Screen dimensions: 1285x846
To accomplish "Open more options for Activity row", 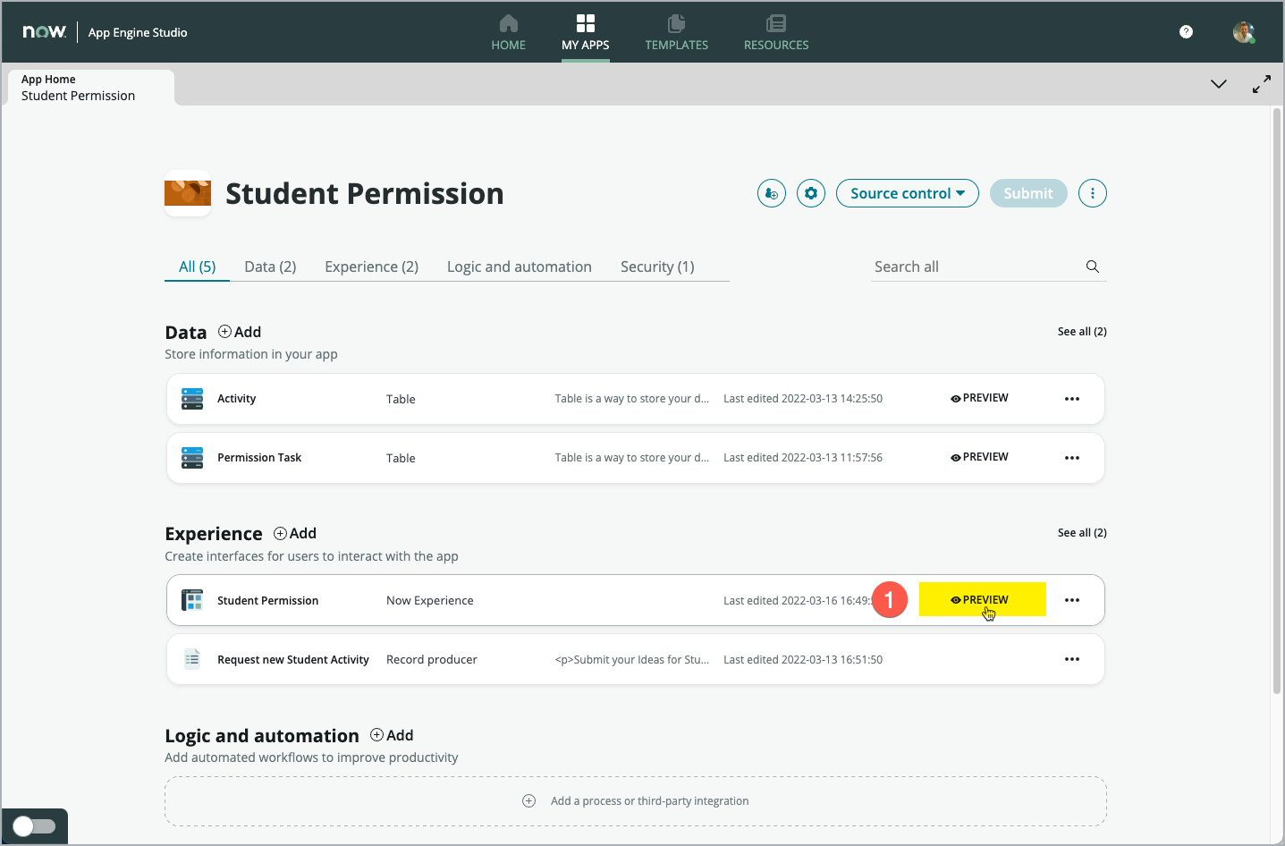I will 1072,399.
